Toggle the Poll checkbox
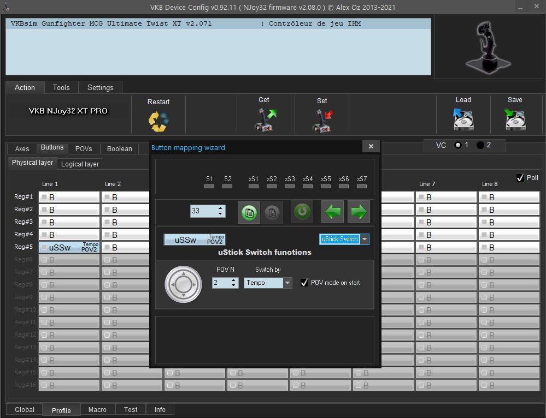This screenshot has width=546, height=418. tap(520, 178)
